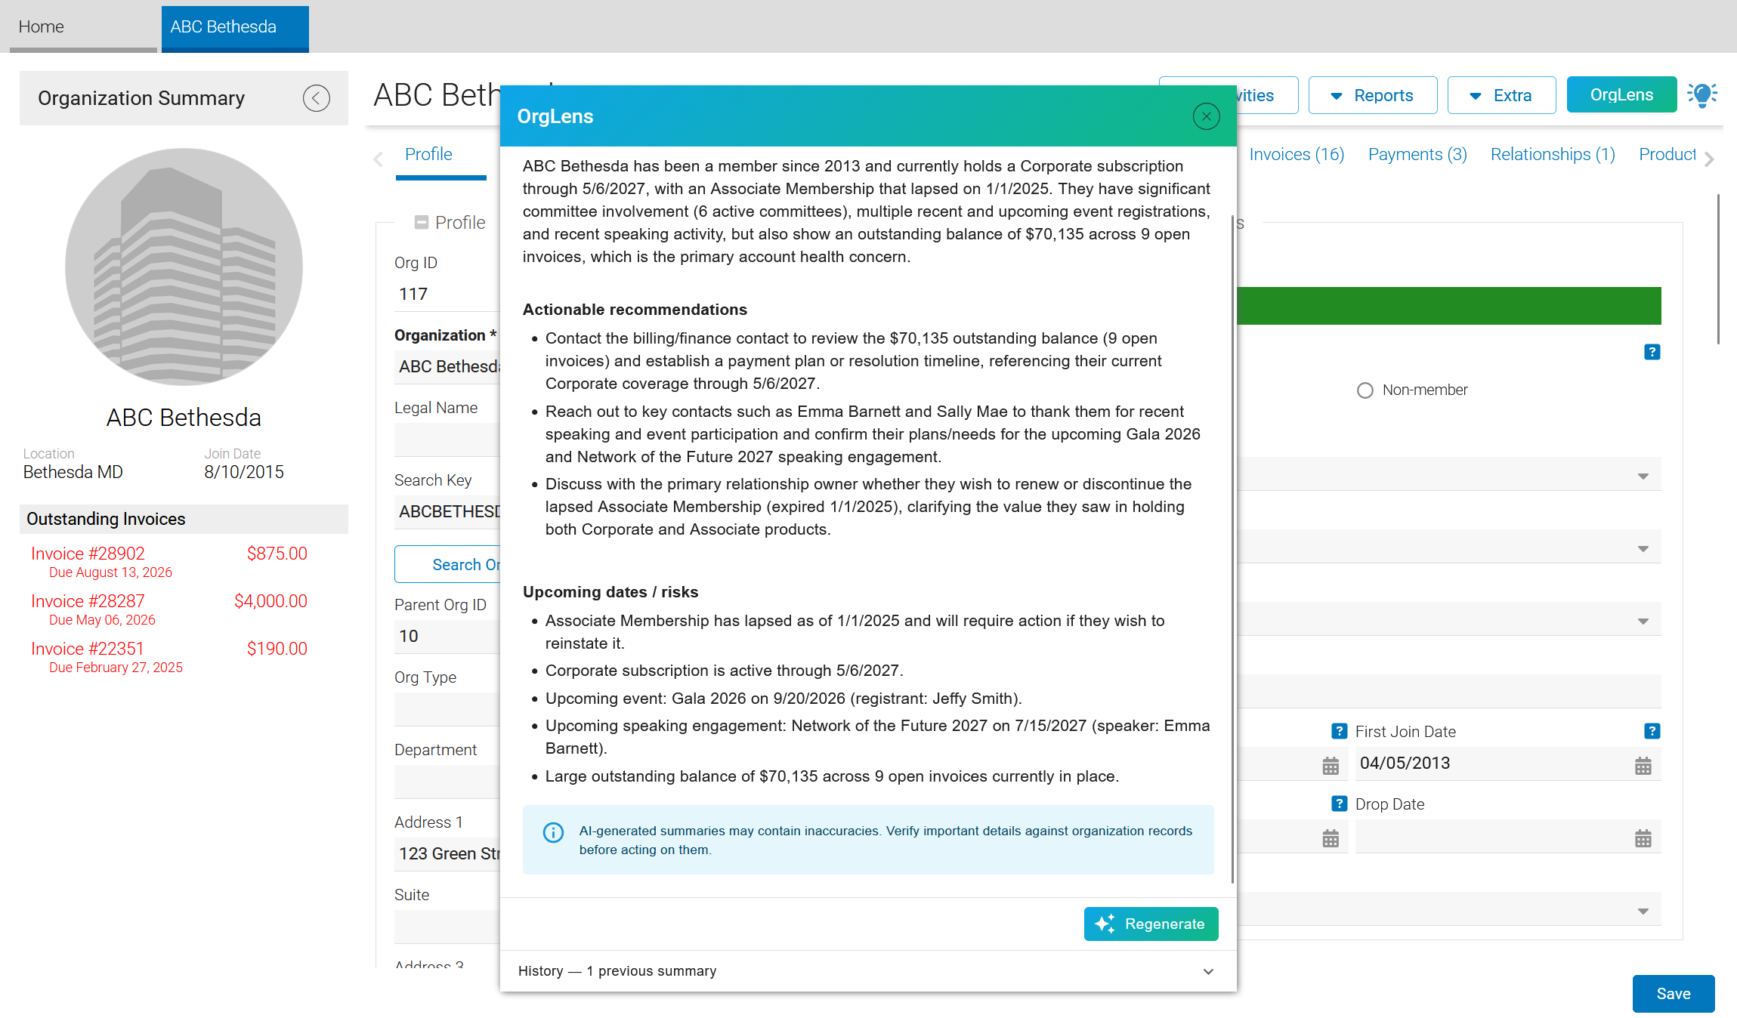Viewport: 1737px width, 1018px height.
Task: Click help icon above Non-member option
Action: tap(1652, 352)
